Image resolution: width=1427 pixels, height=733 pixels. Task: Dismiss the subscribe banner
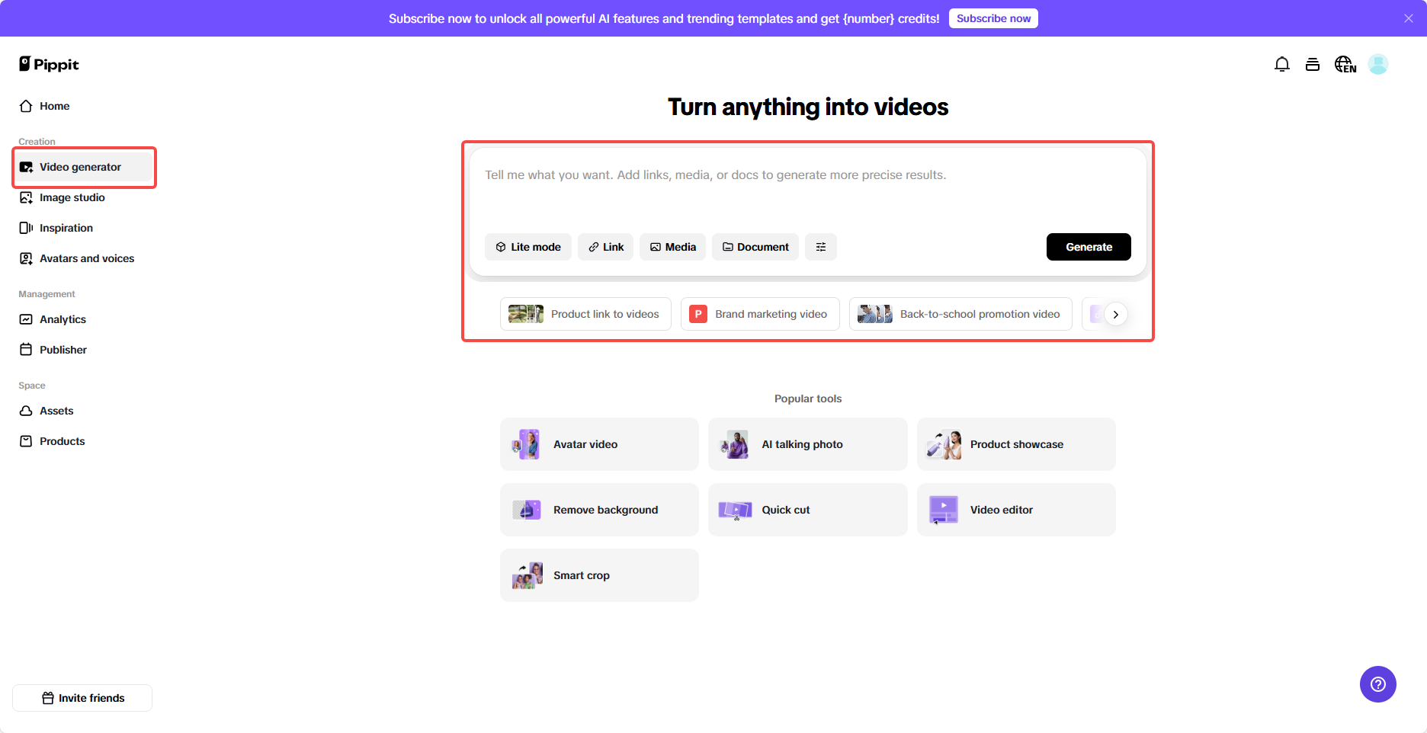pos(1409,18)
